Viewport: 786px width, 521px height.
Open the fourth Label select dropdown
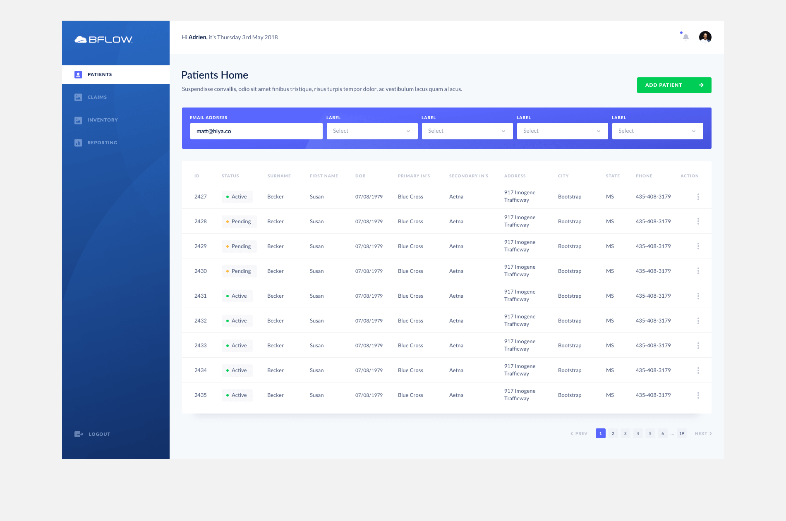(658, 131)
